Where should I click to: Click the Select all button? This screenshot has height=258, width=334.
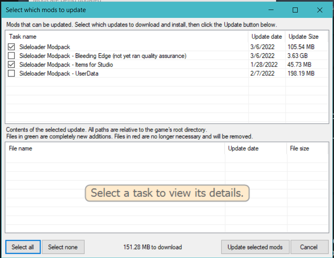point(23,247)
